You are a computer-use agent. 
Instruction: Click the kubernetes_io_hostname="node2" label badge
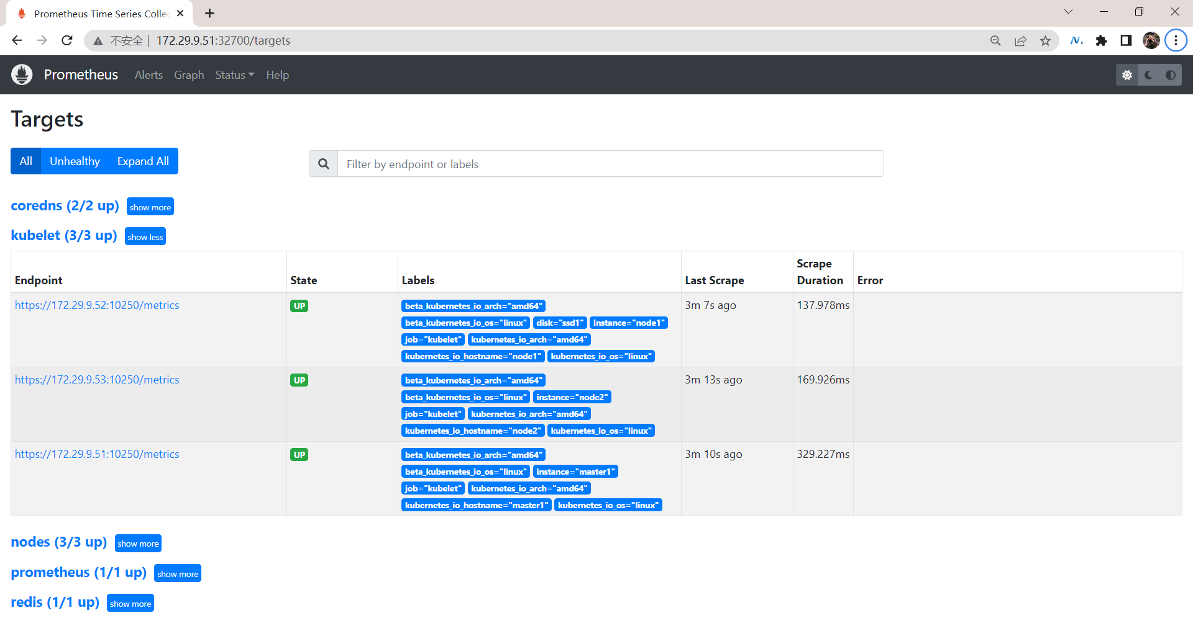coord(473,431)
